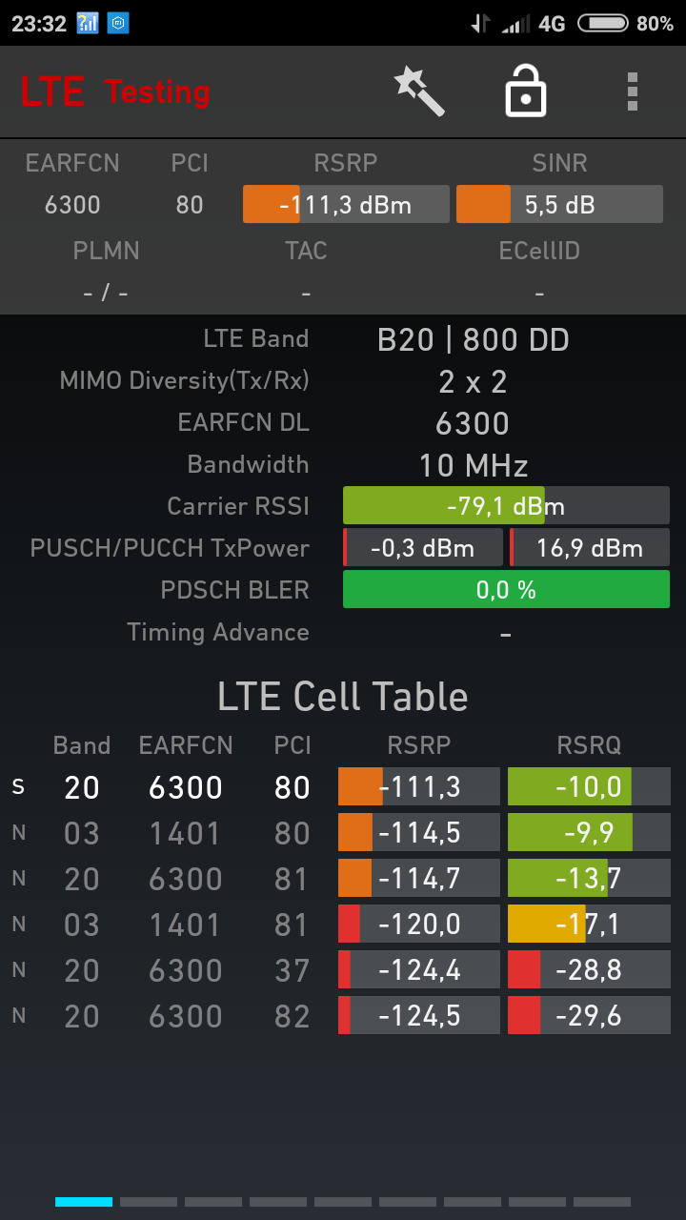Switch to the second page indicator
The height and width of the screenshot is (1220, 686).
[149, 1202]
